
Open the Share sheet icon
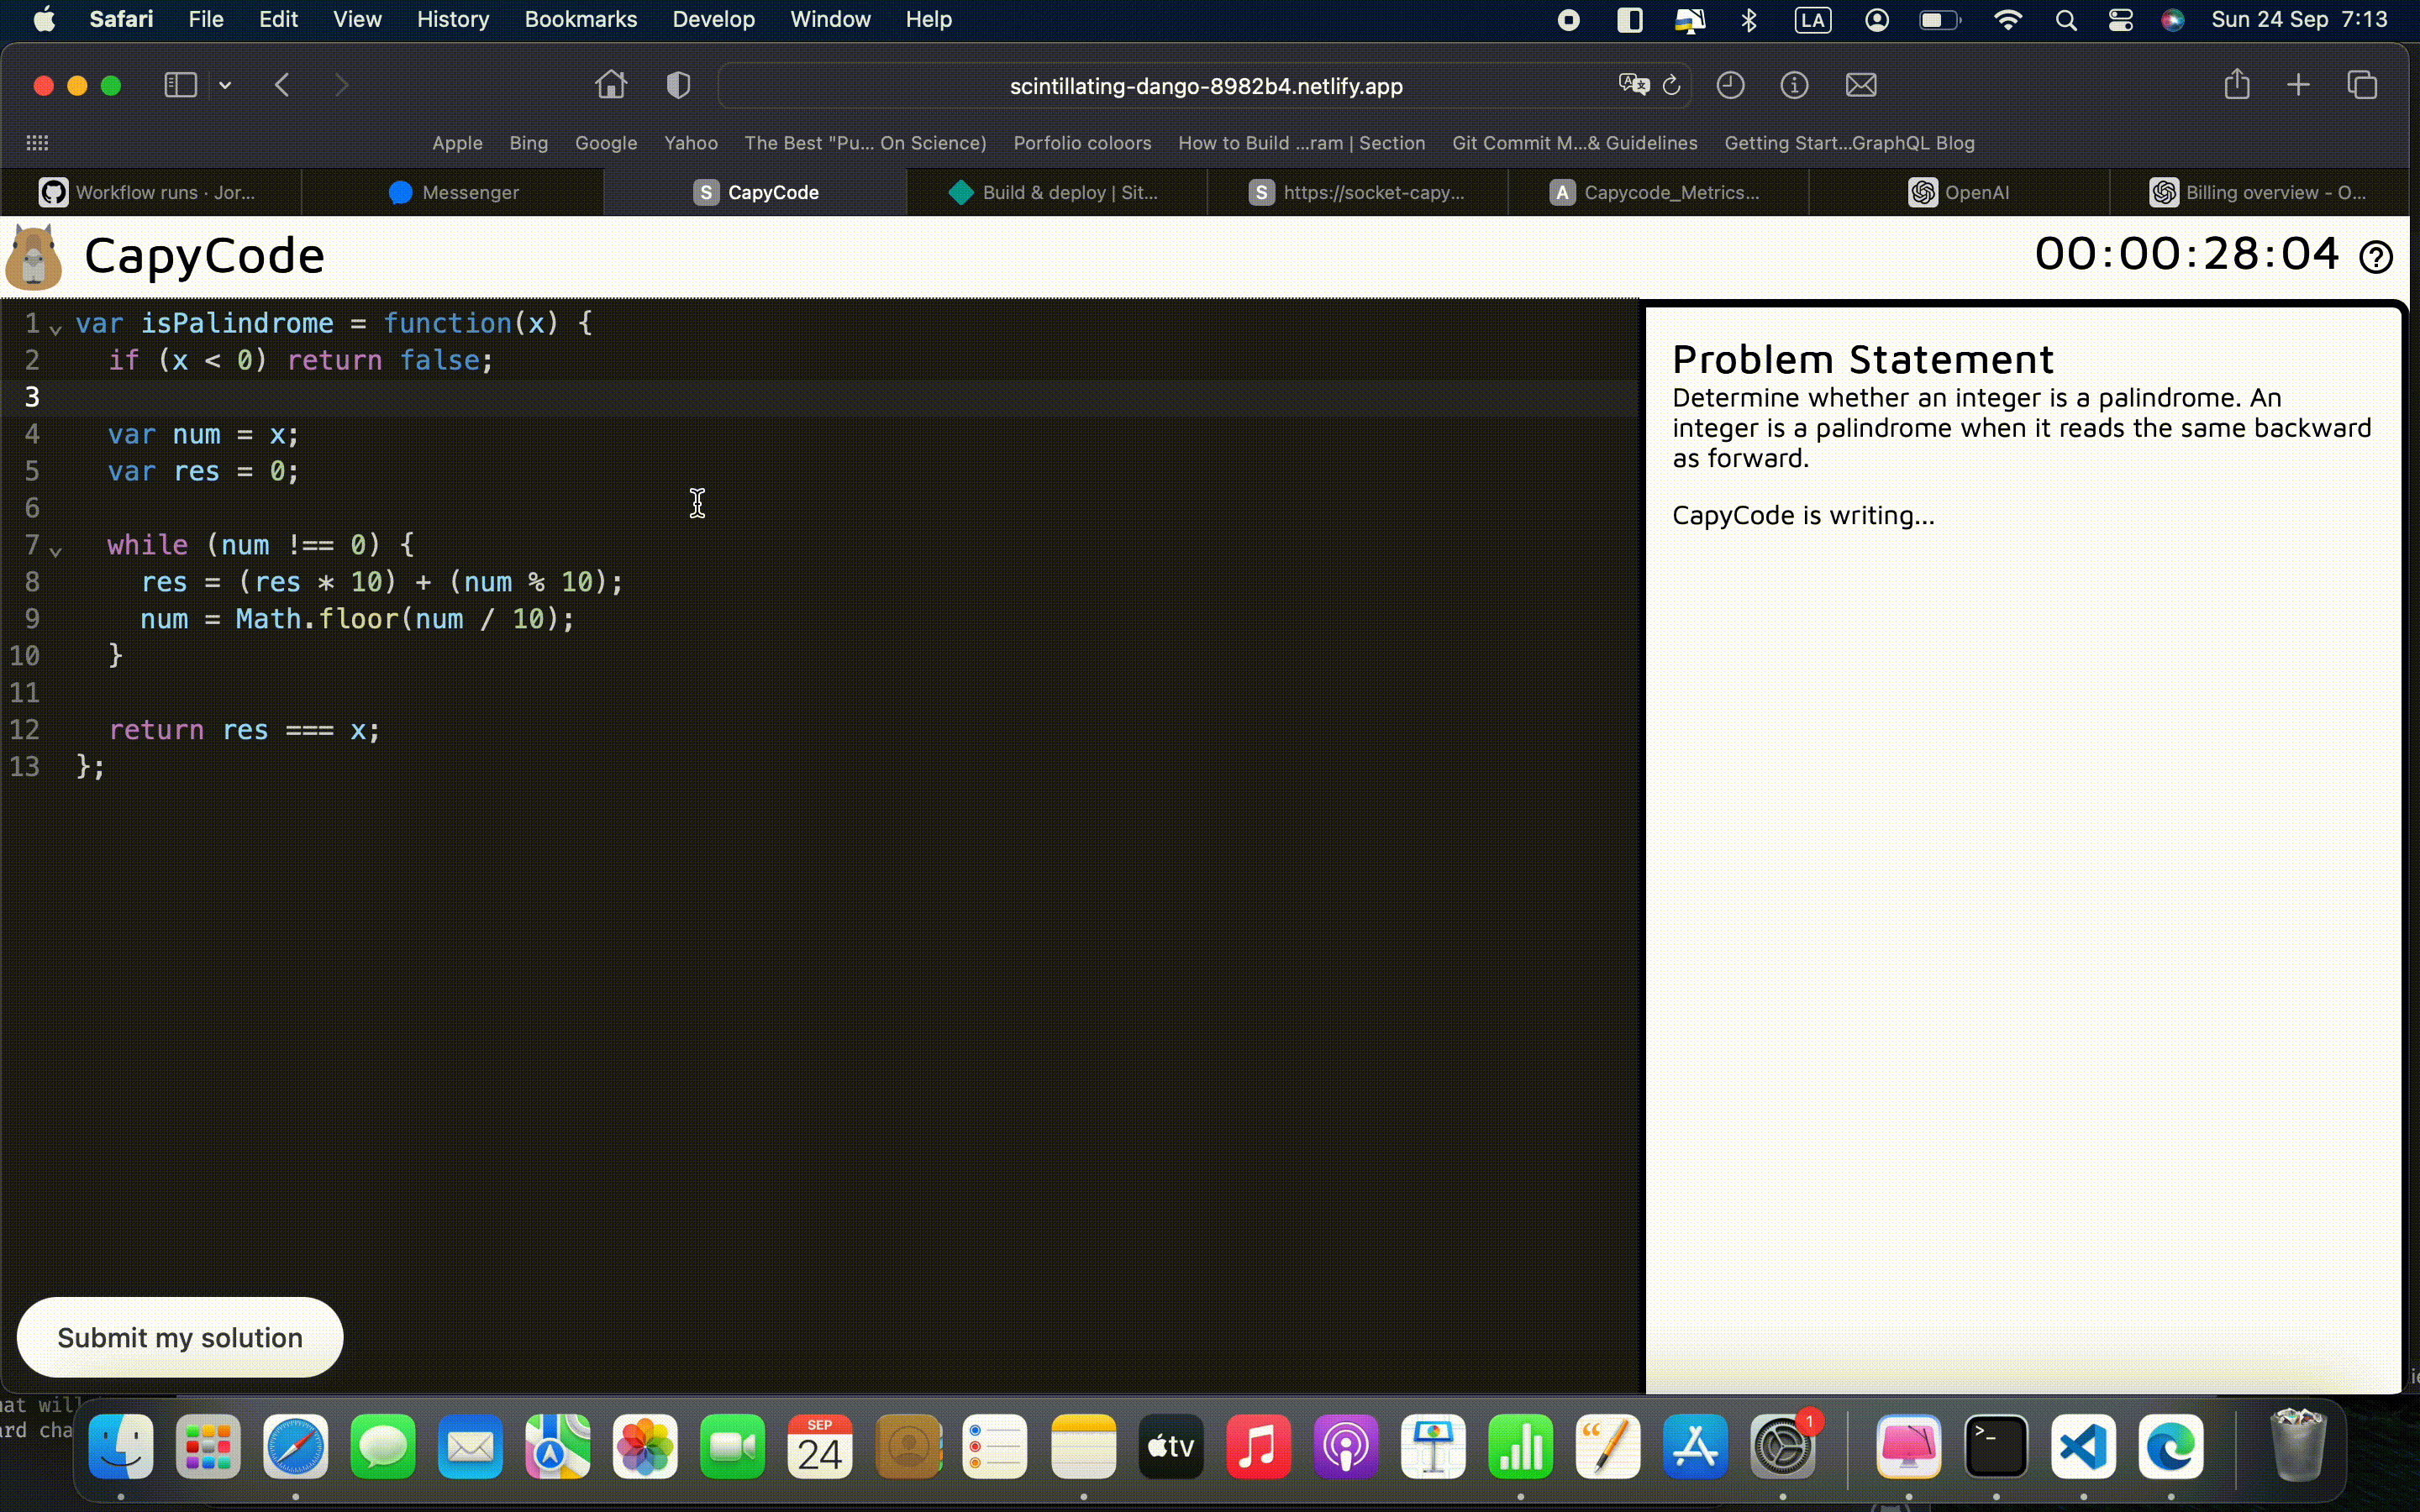(2237, 85)
